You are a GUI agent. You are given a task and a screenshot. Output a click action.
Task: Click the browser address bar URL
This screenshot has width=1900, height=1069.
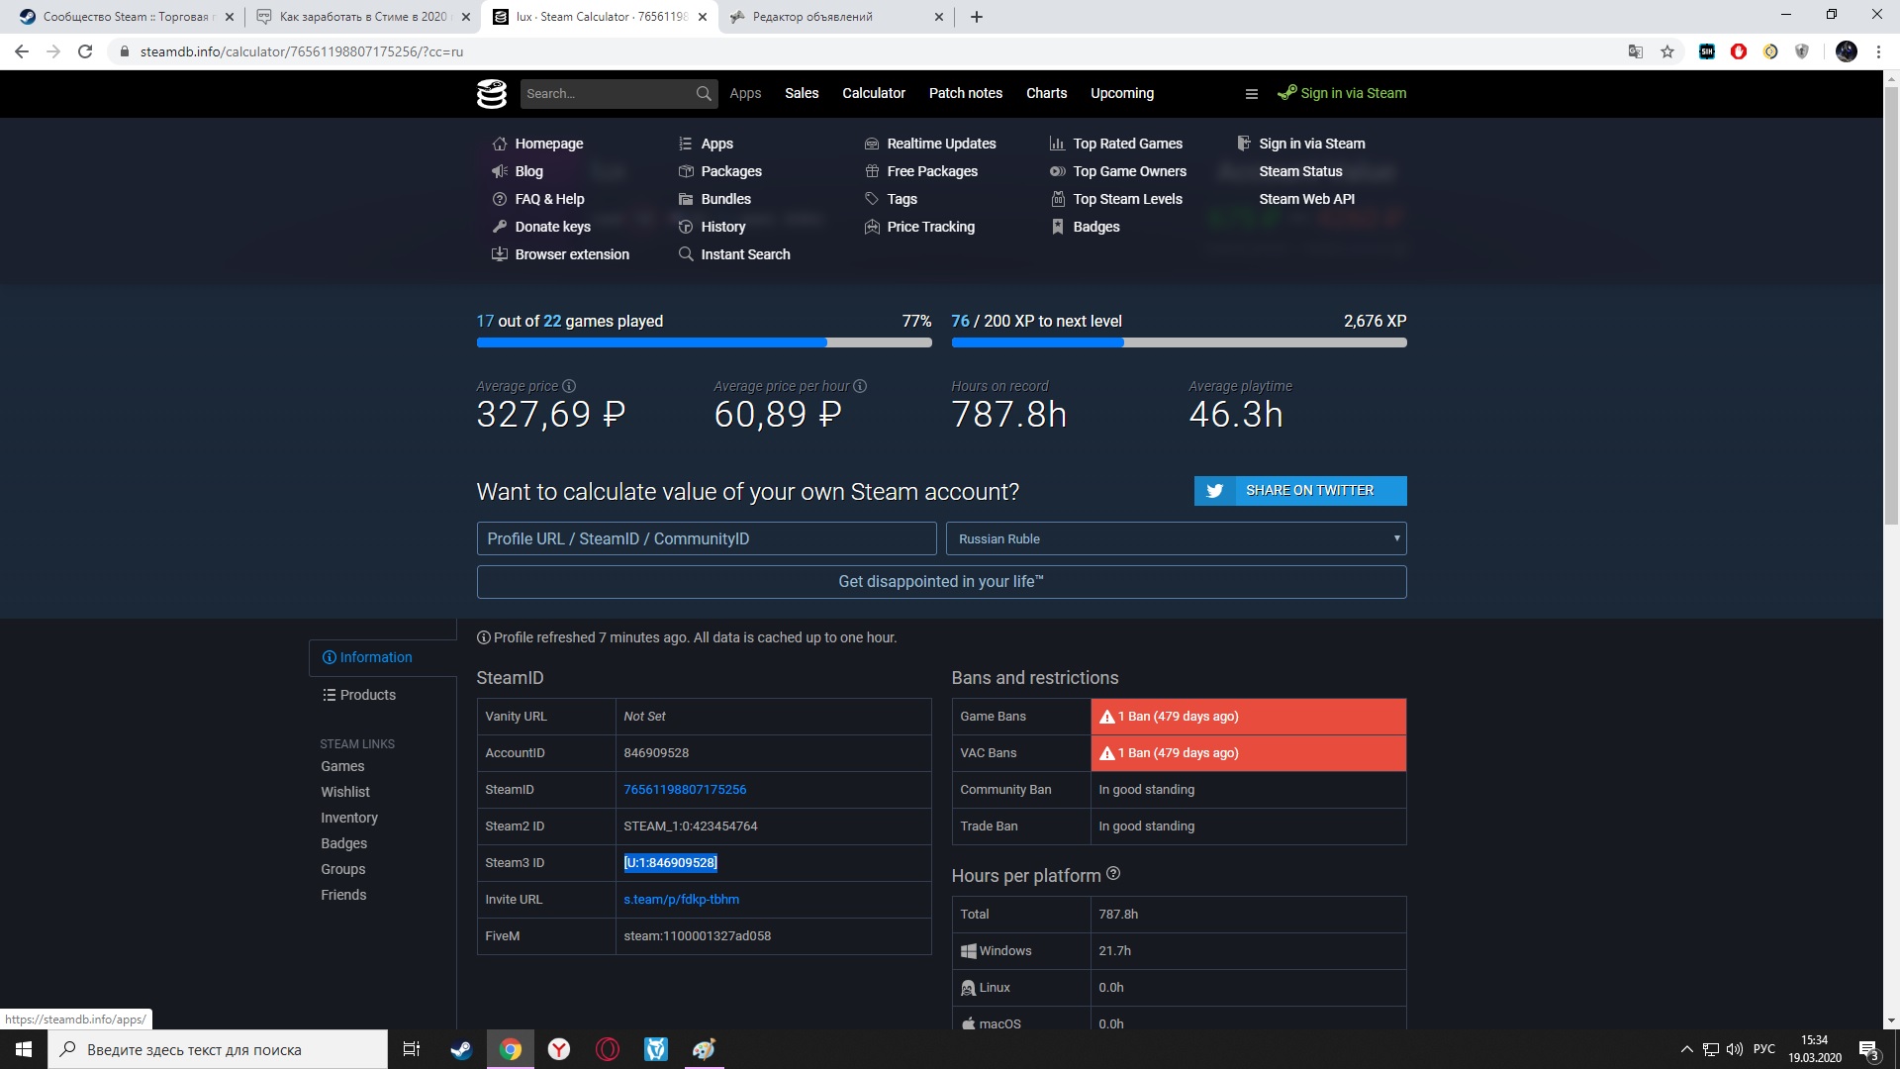pyautogui.click(x=302, y=51)
